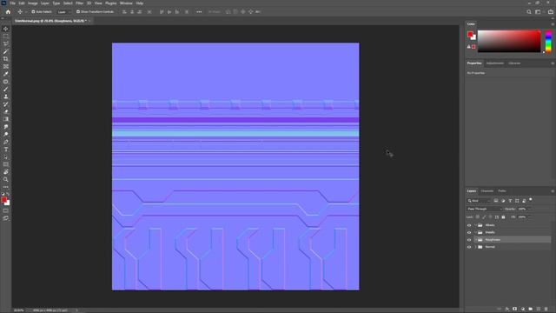Expand the Metallic group
The width and height of the screenshot is (556, 313).
pos(475,232)
